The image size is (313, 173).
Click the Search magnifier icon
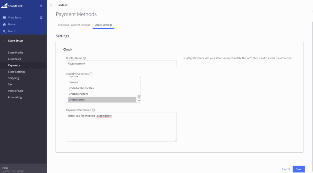(4, 31)
